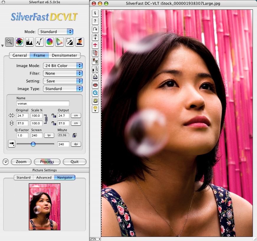257x241 pixels.
Task: Click the light bulb tips icon
Action: pyautogui.click(x=95, y=109)
